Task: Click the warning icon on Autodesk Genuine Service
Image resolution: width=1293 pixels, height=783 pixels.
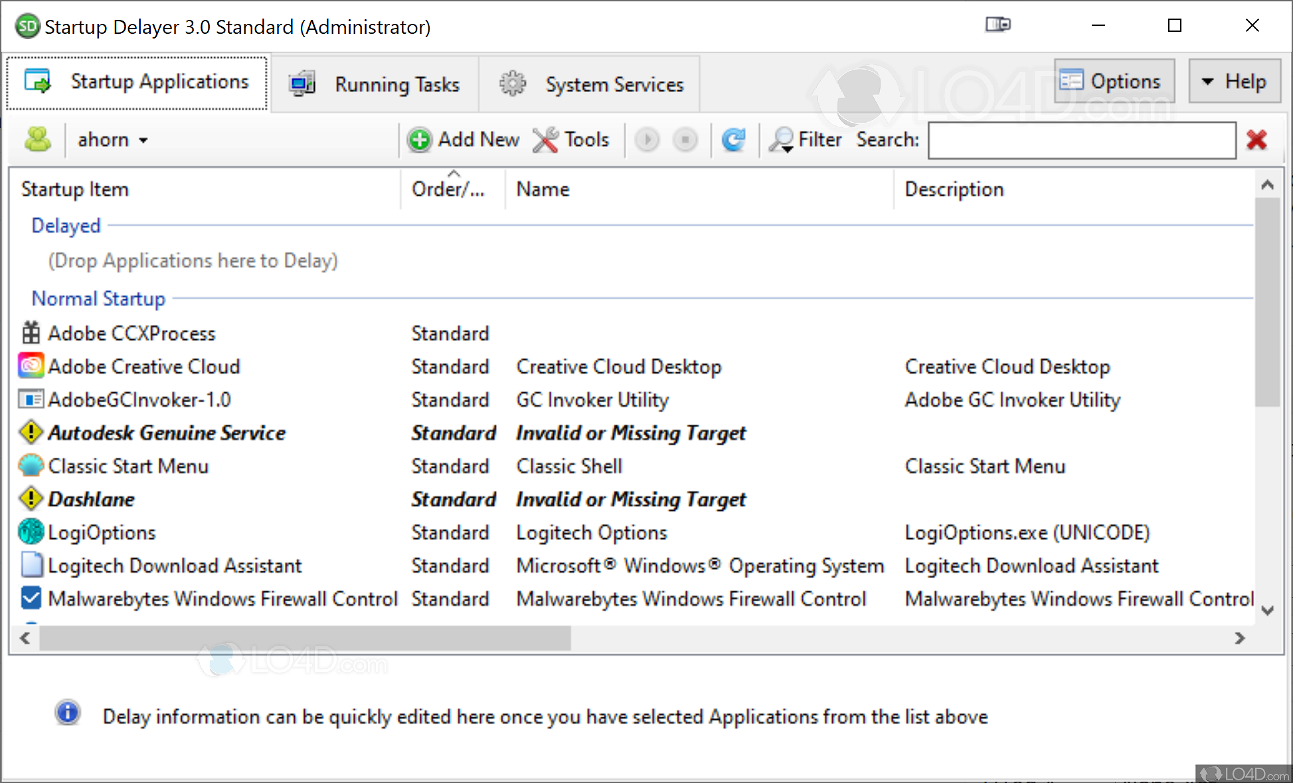Action: point(31,432)
